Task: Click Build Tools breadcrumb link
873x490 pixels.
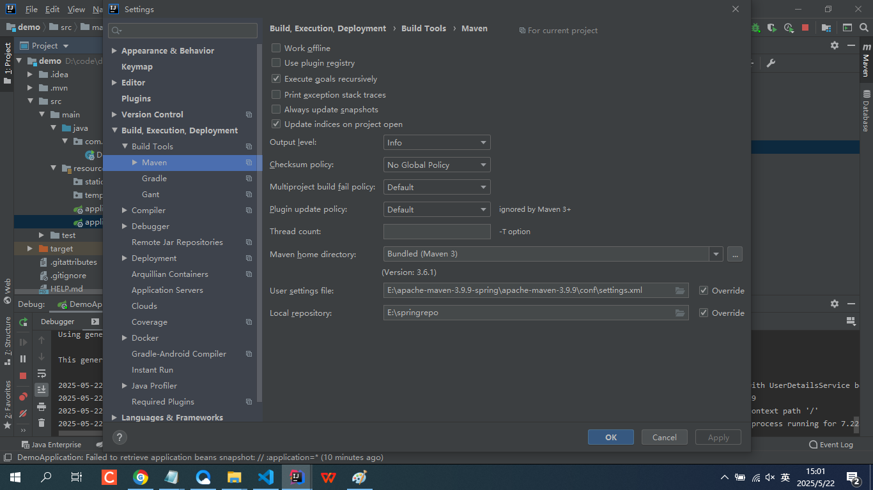Action: pos(424,28)
